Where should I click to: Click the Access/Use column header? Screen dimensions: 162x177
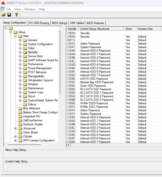coord(145,29)
